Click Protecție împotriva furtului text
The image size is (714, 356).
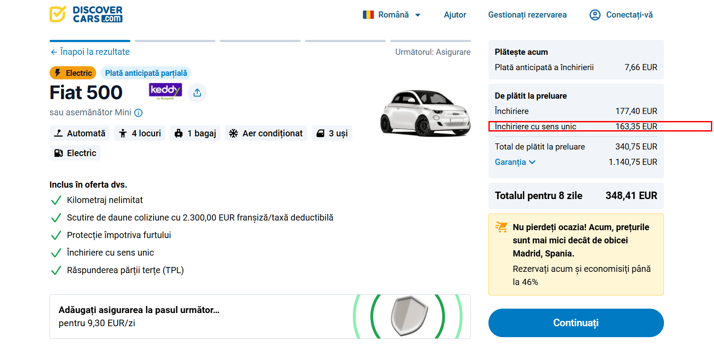[x=119, y=235]
